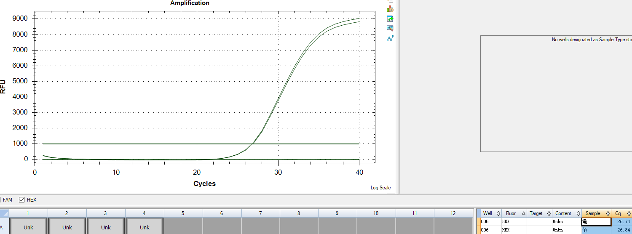Select plate well A3 labeled Unk
Viewport: 632px width, 234px height.
click(106, 226)
